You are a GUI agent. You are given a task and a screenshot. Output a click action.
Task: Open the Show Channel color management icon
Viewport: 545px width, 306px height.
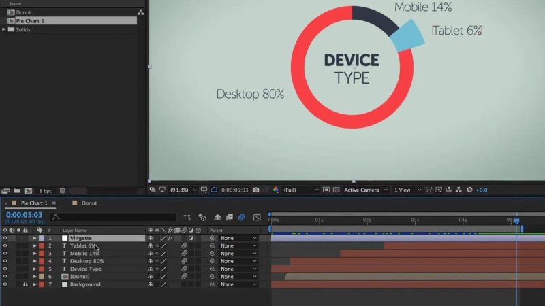click(276, 190)
